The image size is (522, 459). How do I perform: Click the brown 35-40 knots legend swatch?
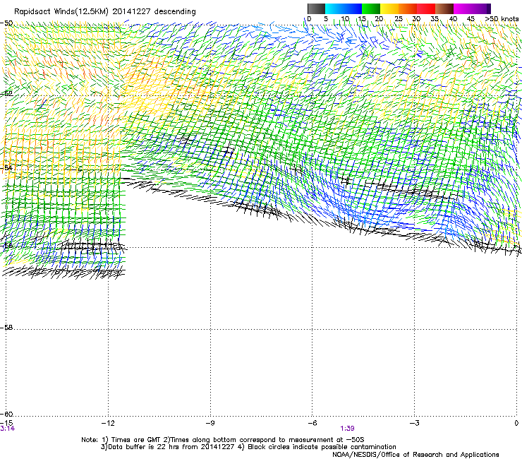click(x=444, y=8)
